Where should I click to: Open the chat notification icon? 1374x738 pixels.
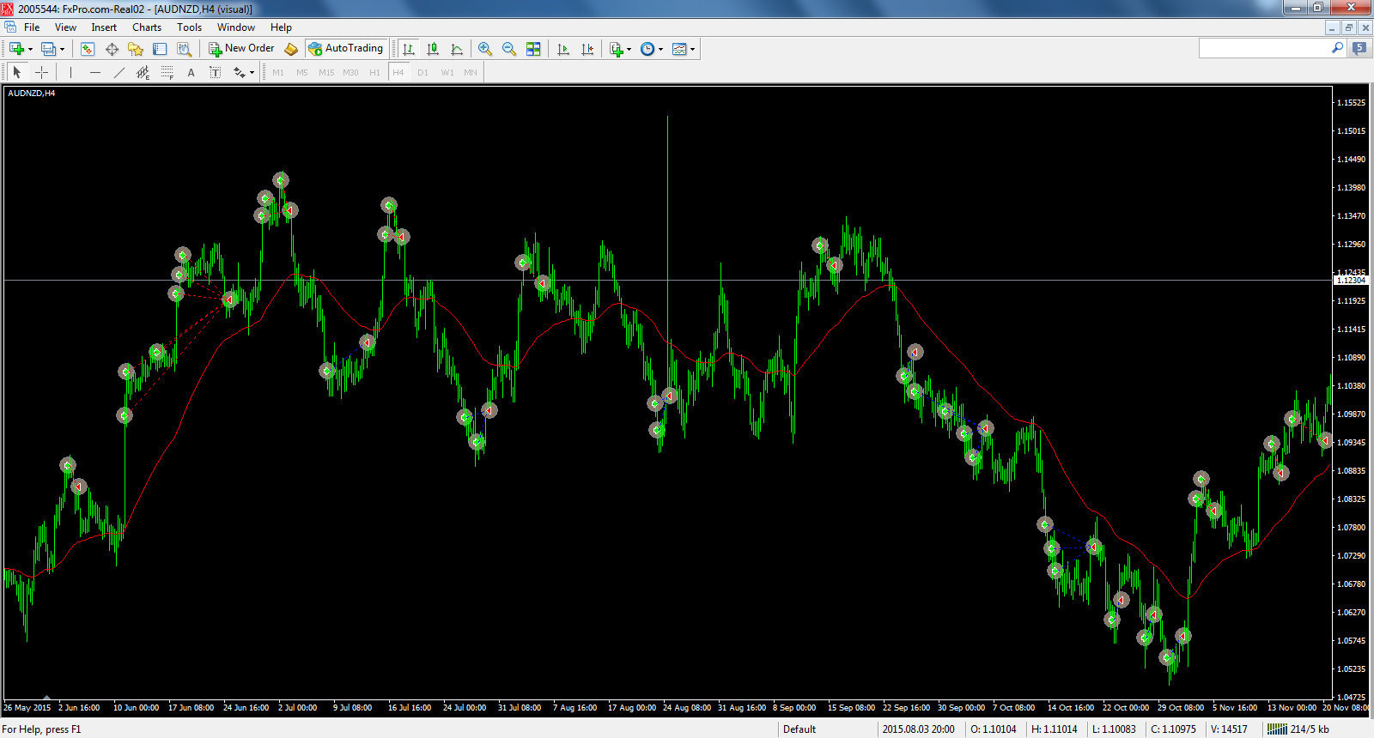[x=1359, y=49]
